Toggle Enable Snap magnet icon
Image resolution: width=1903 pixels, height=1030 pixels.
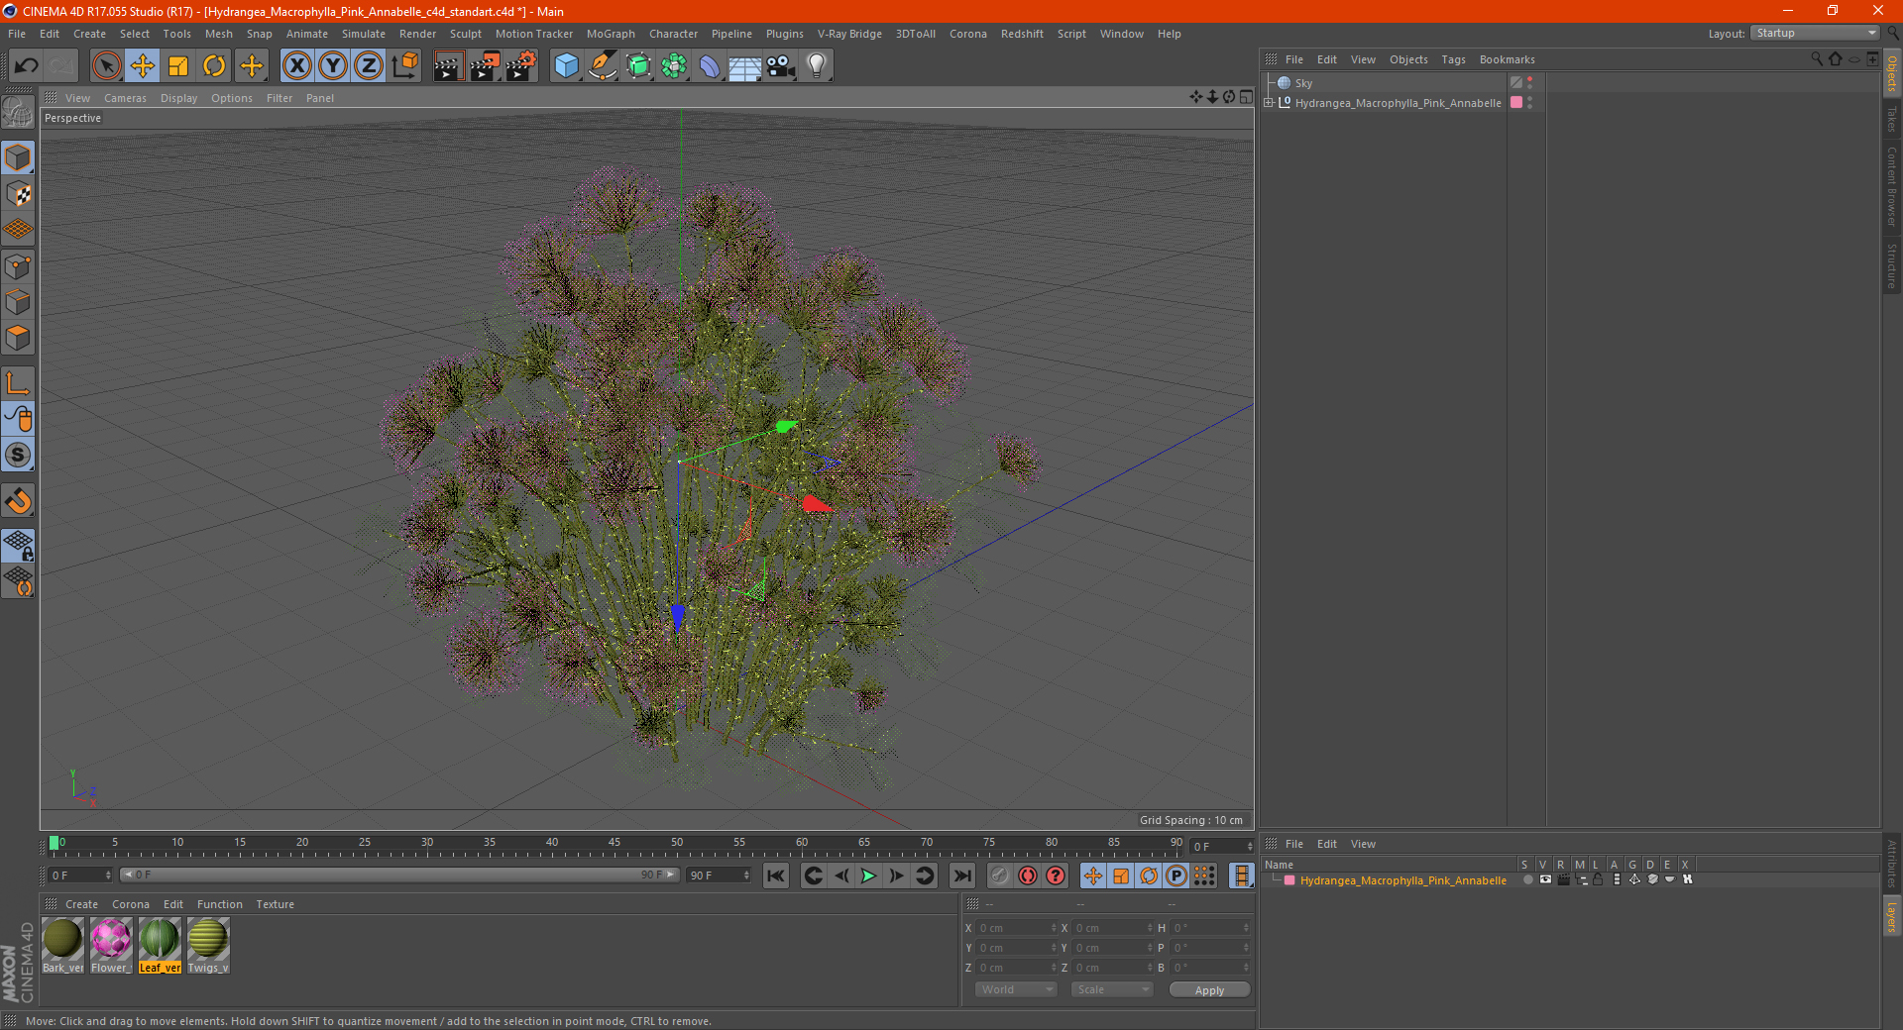click(x=18, y=501)
